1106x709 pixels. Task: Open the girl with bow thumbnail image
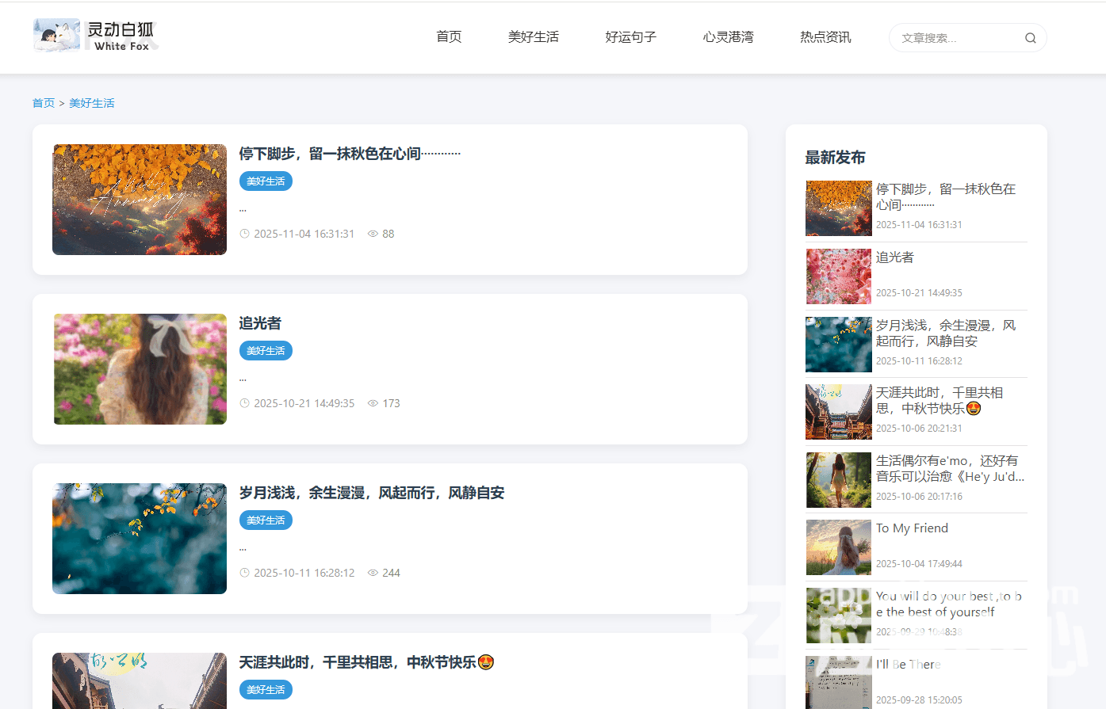(140, 369)
